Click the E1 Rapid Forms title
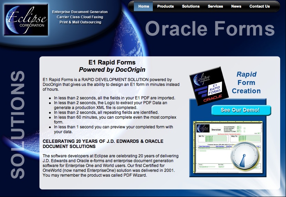286x197 pixels. [x=112, y=62]
